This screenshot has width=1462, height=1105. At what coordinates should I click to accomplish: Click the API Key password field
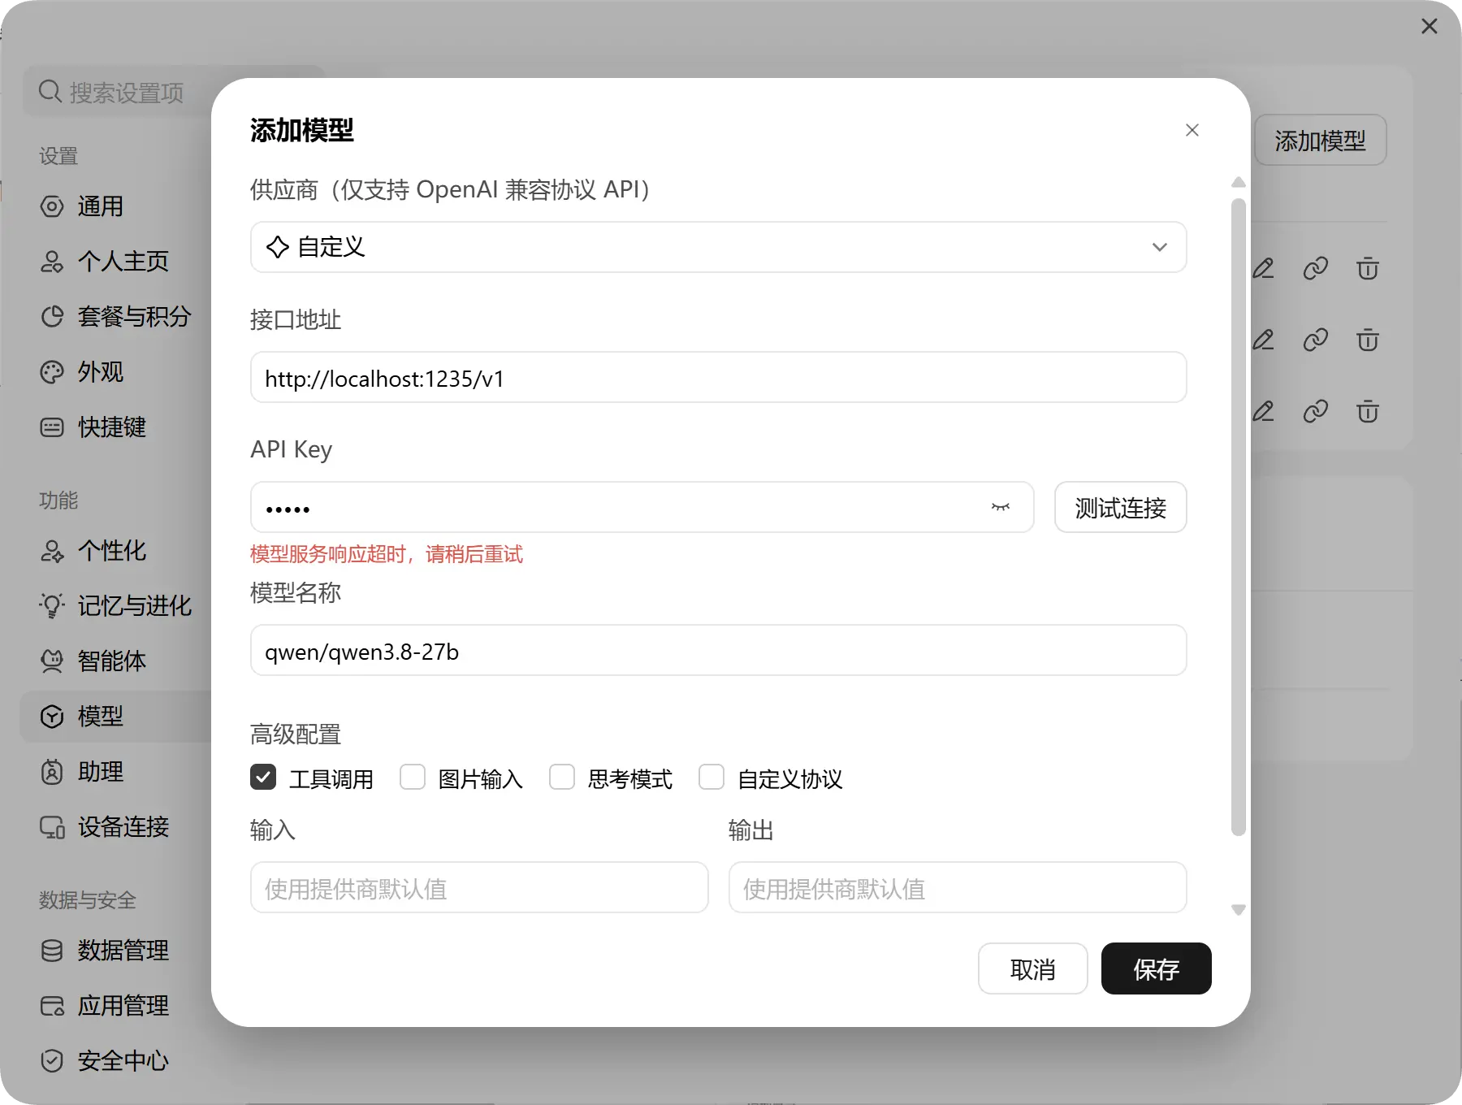642,508
